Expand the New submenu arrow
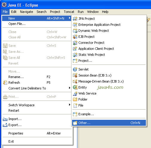The width and height of the screenshot is (151, 148). coord(70,18)
